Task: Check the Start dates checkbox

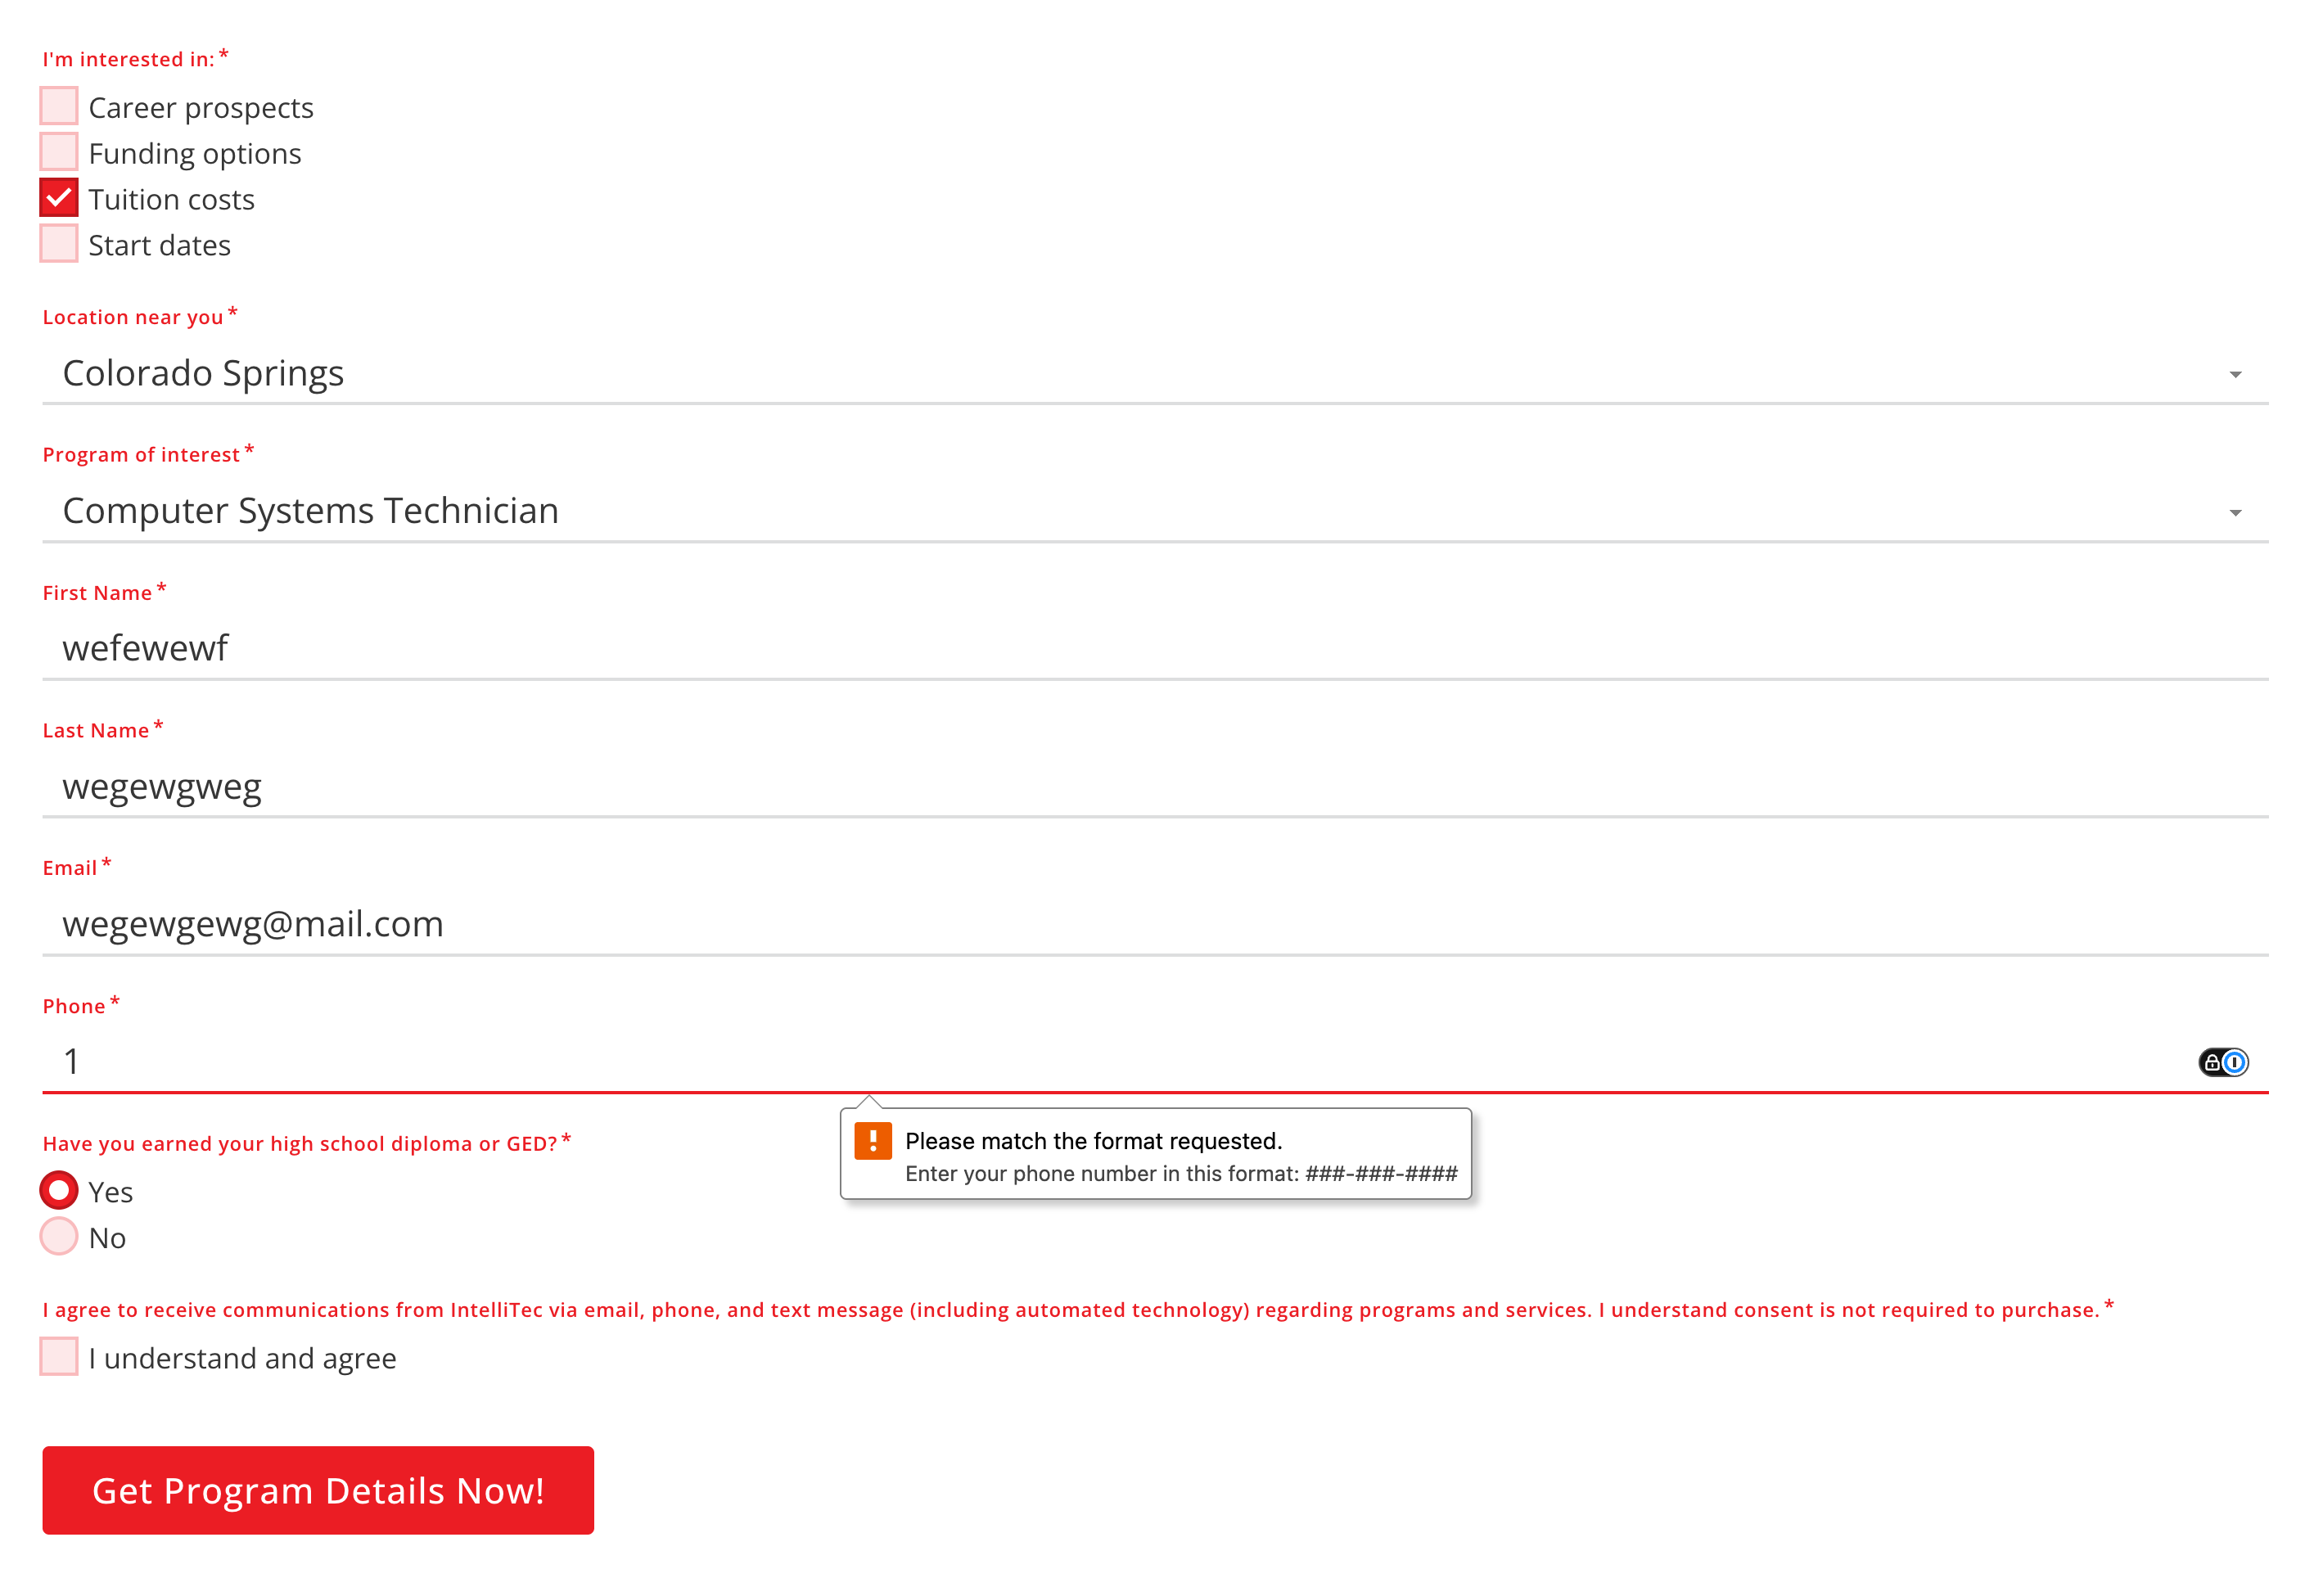Action: (x=59, y=244)
